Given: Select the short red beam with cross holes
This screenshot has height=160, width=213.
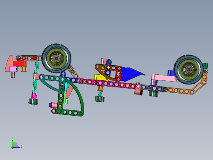Looking at the screenshot, I should coord(118,74).
